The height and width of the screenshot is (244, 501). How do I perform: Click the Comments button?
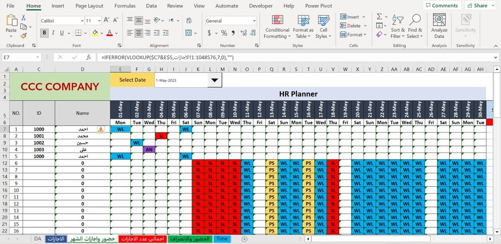click(x=442, y=5)
